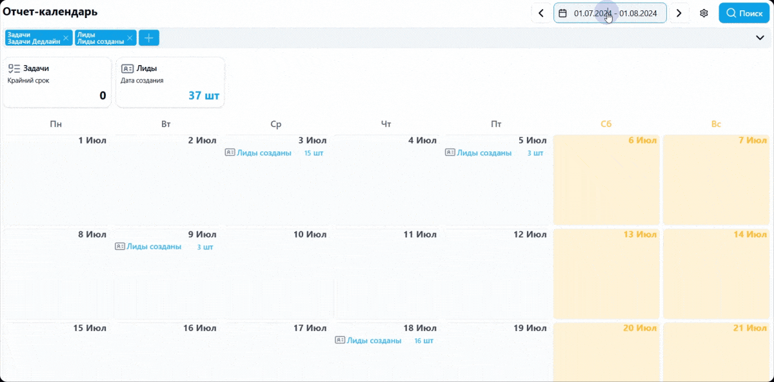This screenshot has height=382, width=774.
Task: Click the Сб weekday header
Action: pos(606,124)
